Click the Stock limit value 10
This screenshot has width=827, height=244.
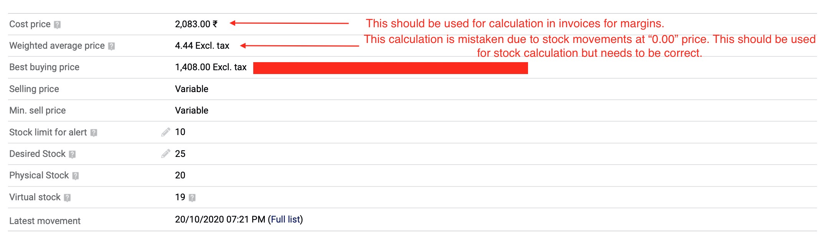pyautogui.click(x=180, y=132)
